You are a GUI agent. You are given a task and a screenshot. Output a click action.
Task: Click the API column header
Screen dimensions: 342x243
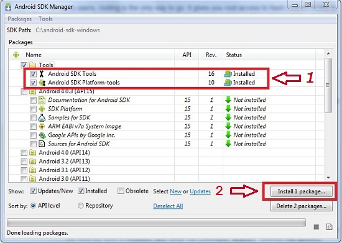tap(187, 55)
